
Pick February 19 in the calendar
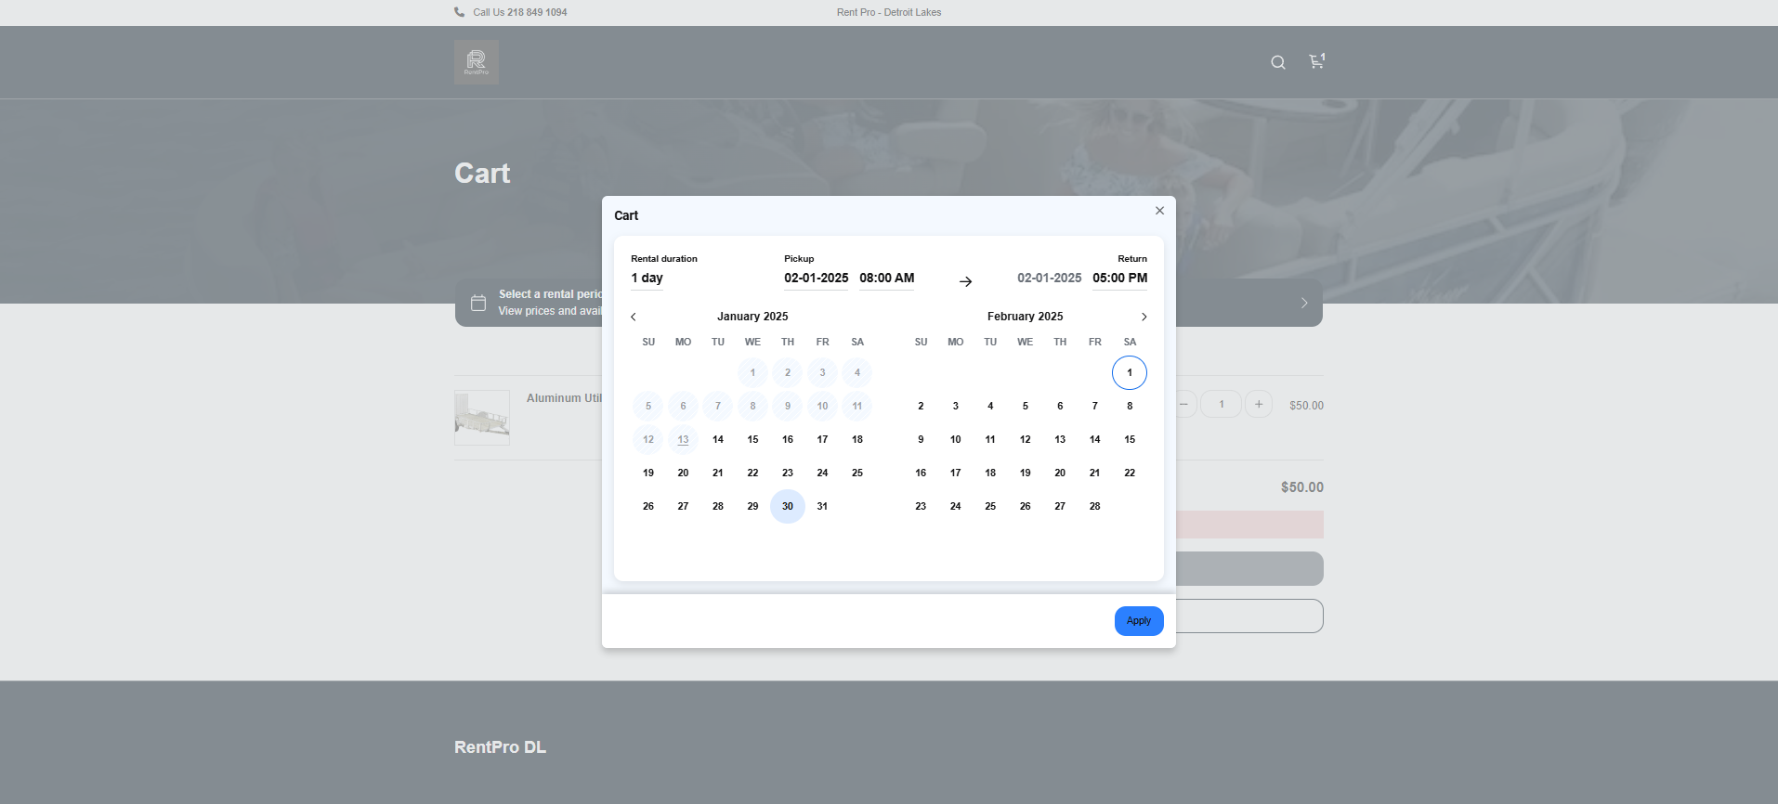tap(1026, 473)
